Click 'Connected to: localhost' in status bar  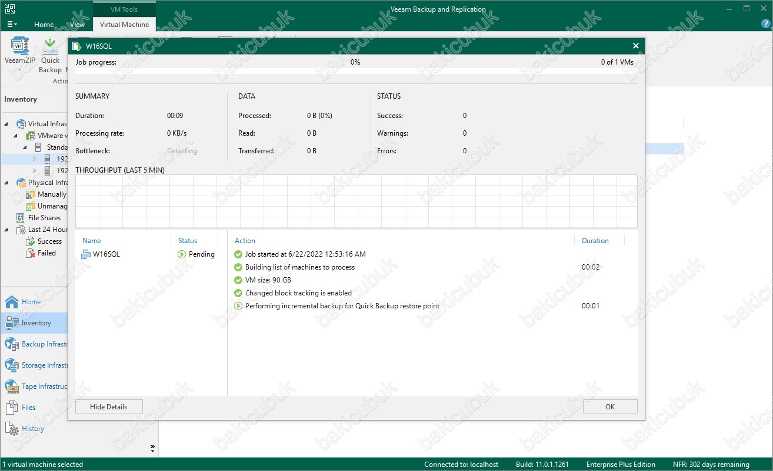(x=461, y=465)
